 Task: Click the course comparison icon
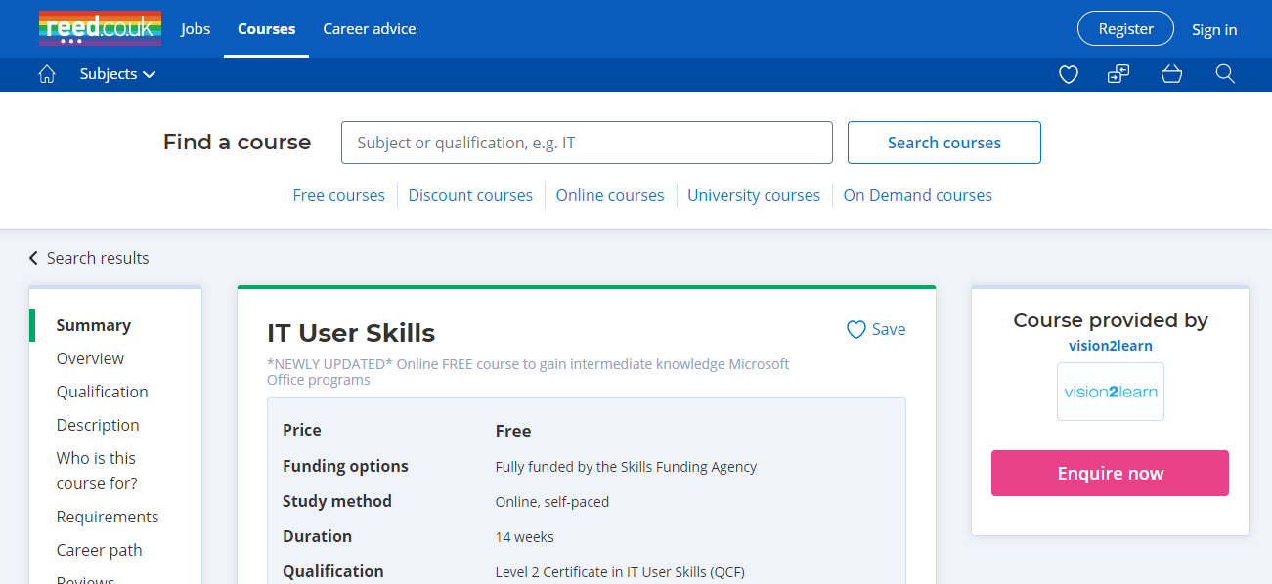pyautogui.click(x=1118, y=74)
